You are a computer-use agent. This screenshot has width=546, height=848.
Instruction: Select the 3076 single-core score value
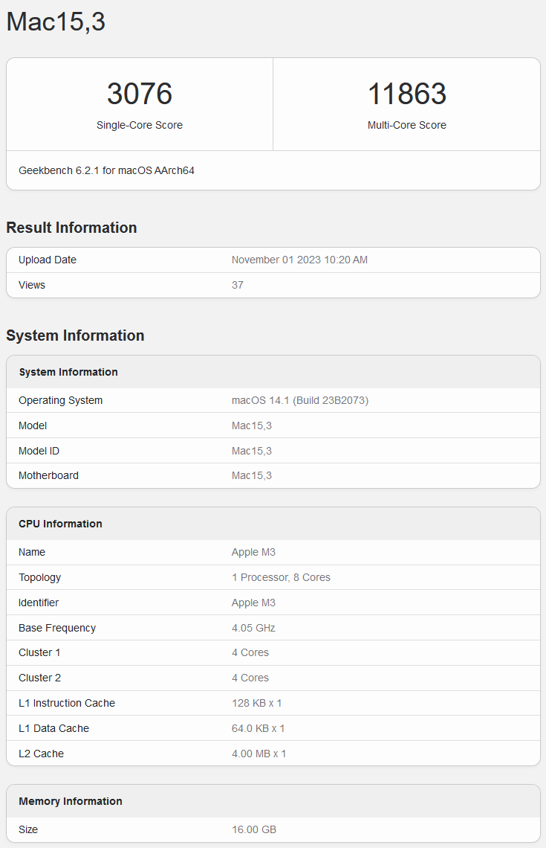tap(140, 94)
